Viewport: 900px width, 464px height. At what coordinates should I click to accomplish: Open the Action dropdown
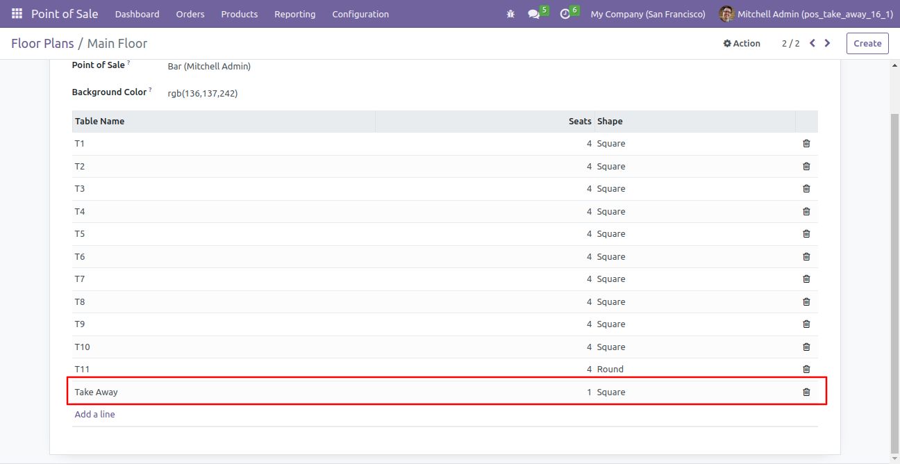coord(742,43)
